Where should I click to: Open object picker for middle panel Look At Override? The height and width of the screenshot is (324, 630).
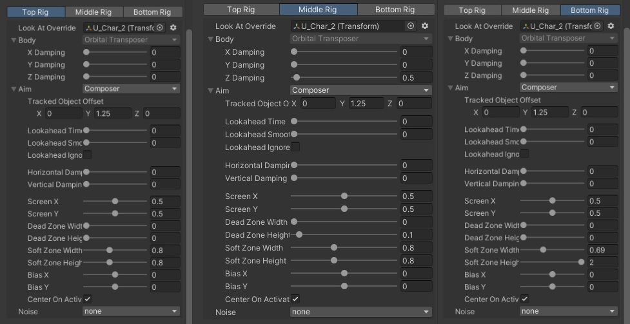point(411,26)
